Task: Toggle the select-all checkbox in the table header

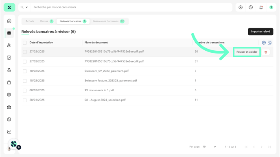Action: (x=25, y=43)
